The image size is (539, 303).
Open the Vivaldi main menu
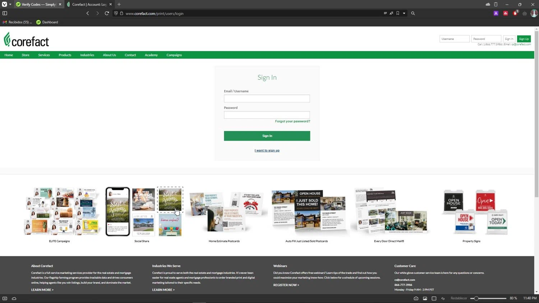click(5, 4)
